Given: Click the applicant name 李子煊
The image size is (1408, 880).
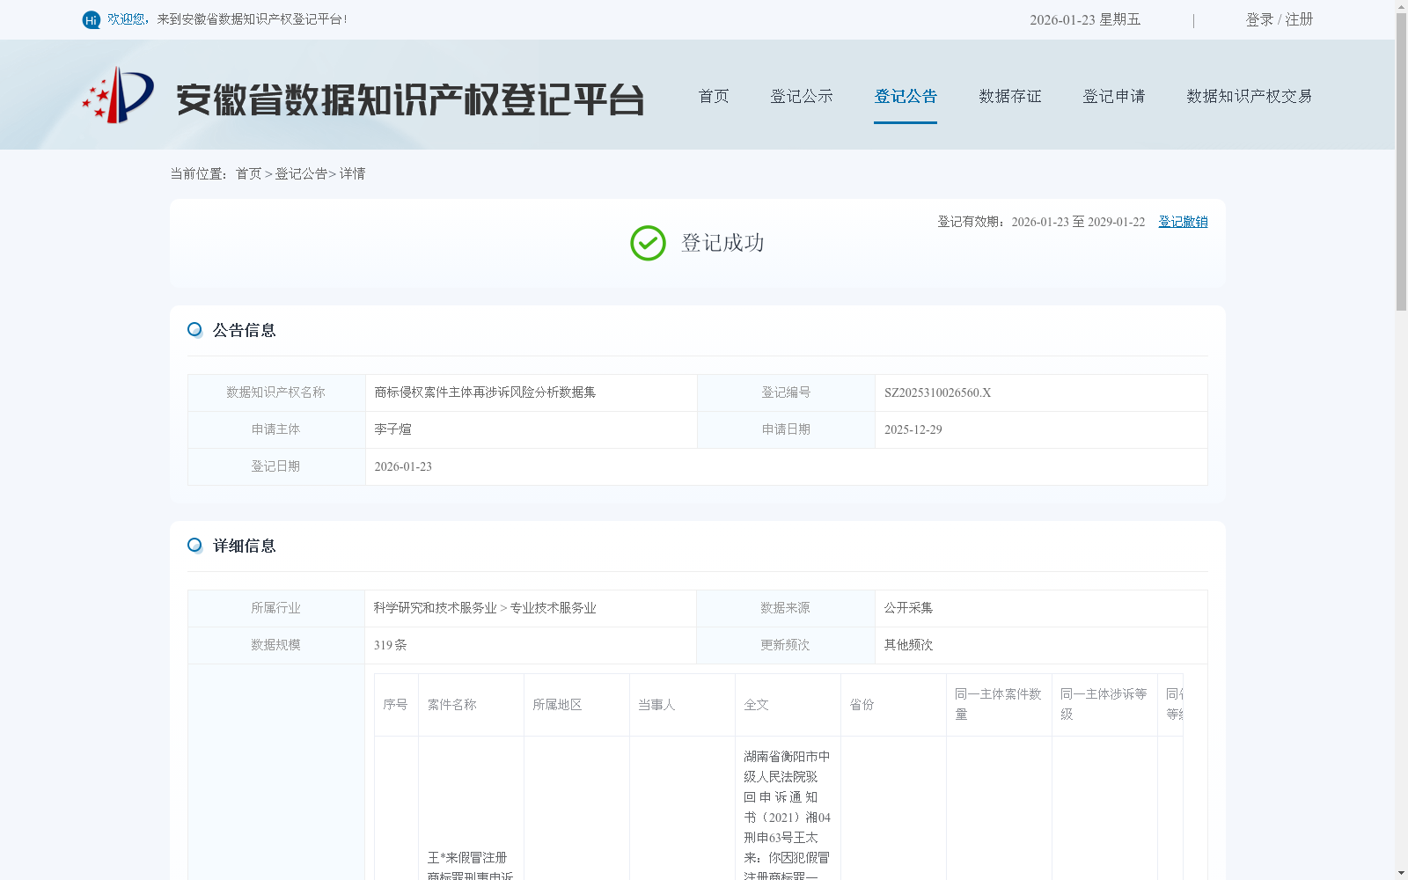Looking at the screenshot, I should click(x=392, y=429).
